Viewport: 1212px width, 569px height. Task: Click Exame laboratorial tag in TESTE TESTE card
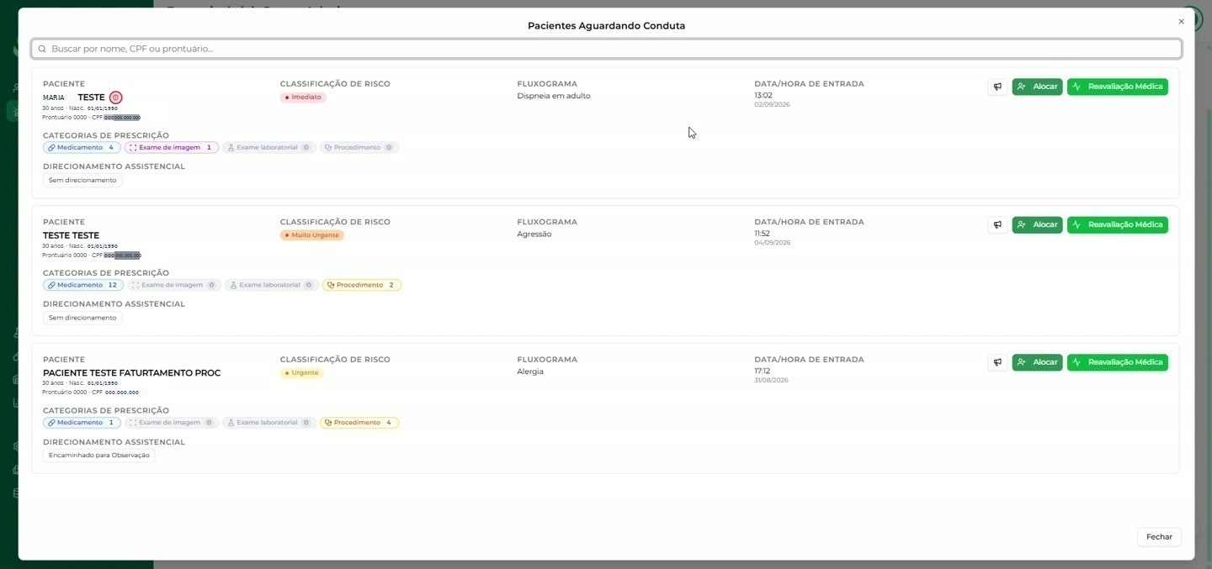point(271,285)
